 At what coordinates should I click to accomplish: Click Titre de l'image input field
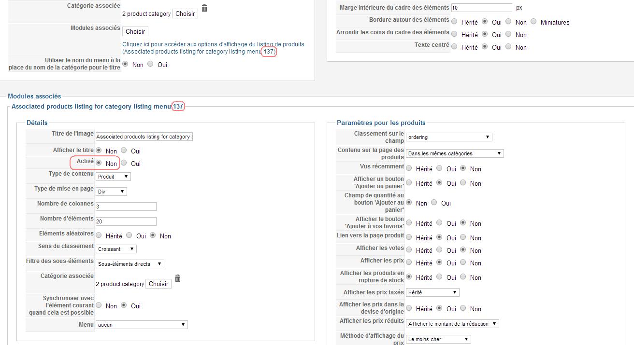tap(144, 137)
